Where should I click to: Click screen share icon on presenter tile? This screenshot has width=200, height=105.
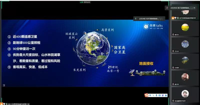point(175,18)
